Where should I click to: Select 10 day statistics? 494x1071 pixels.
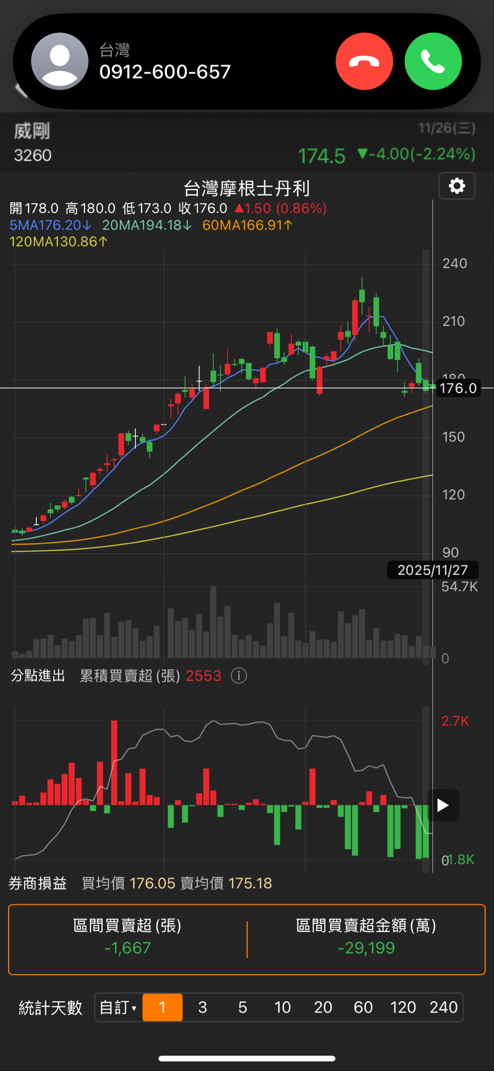tap(282, 1007)
